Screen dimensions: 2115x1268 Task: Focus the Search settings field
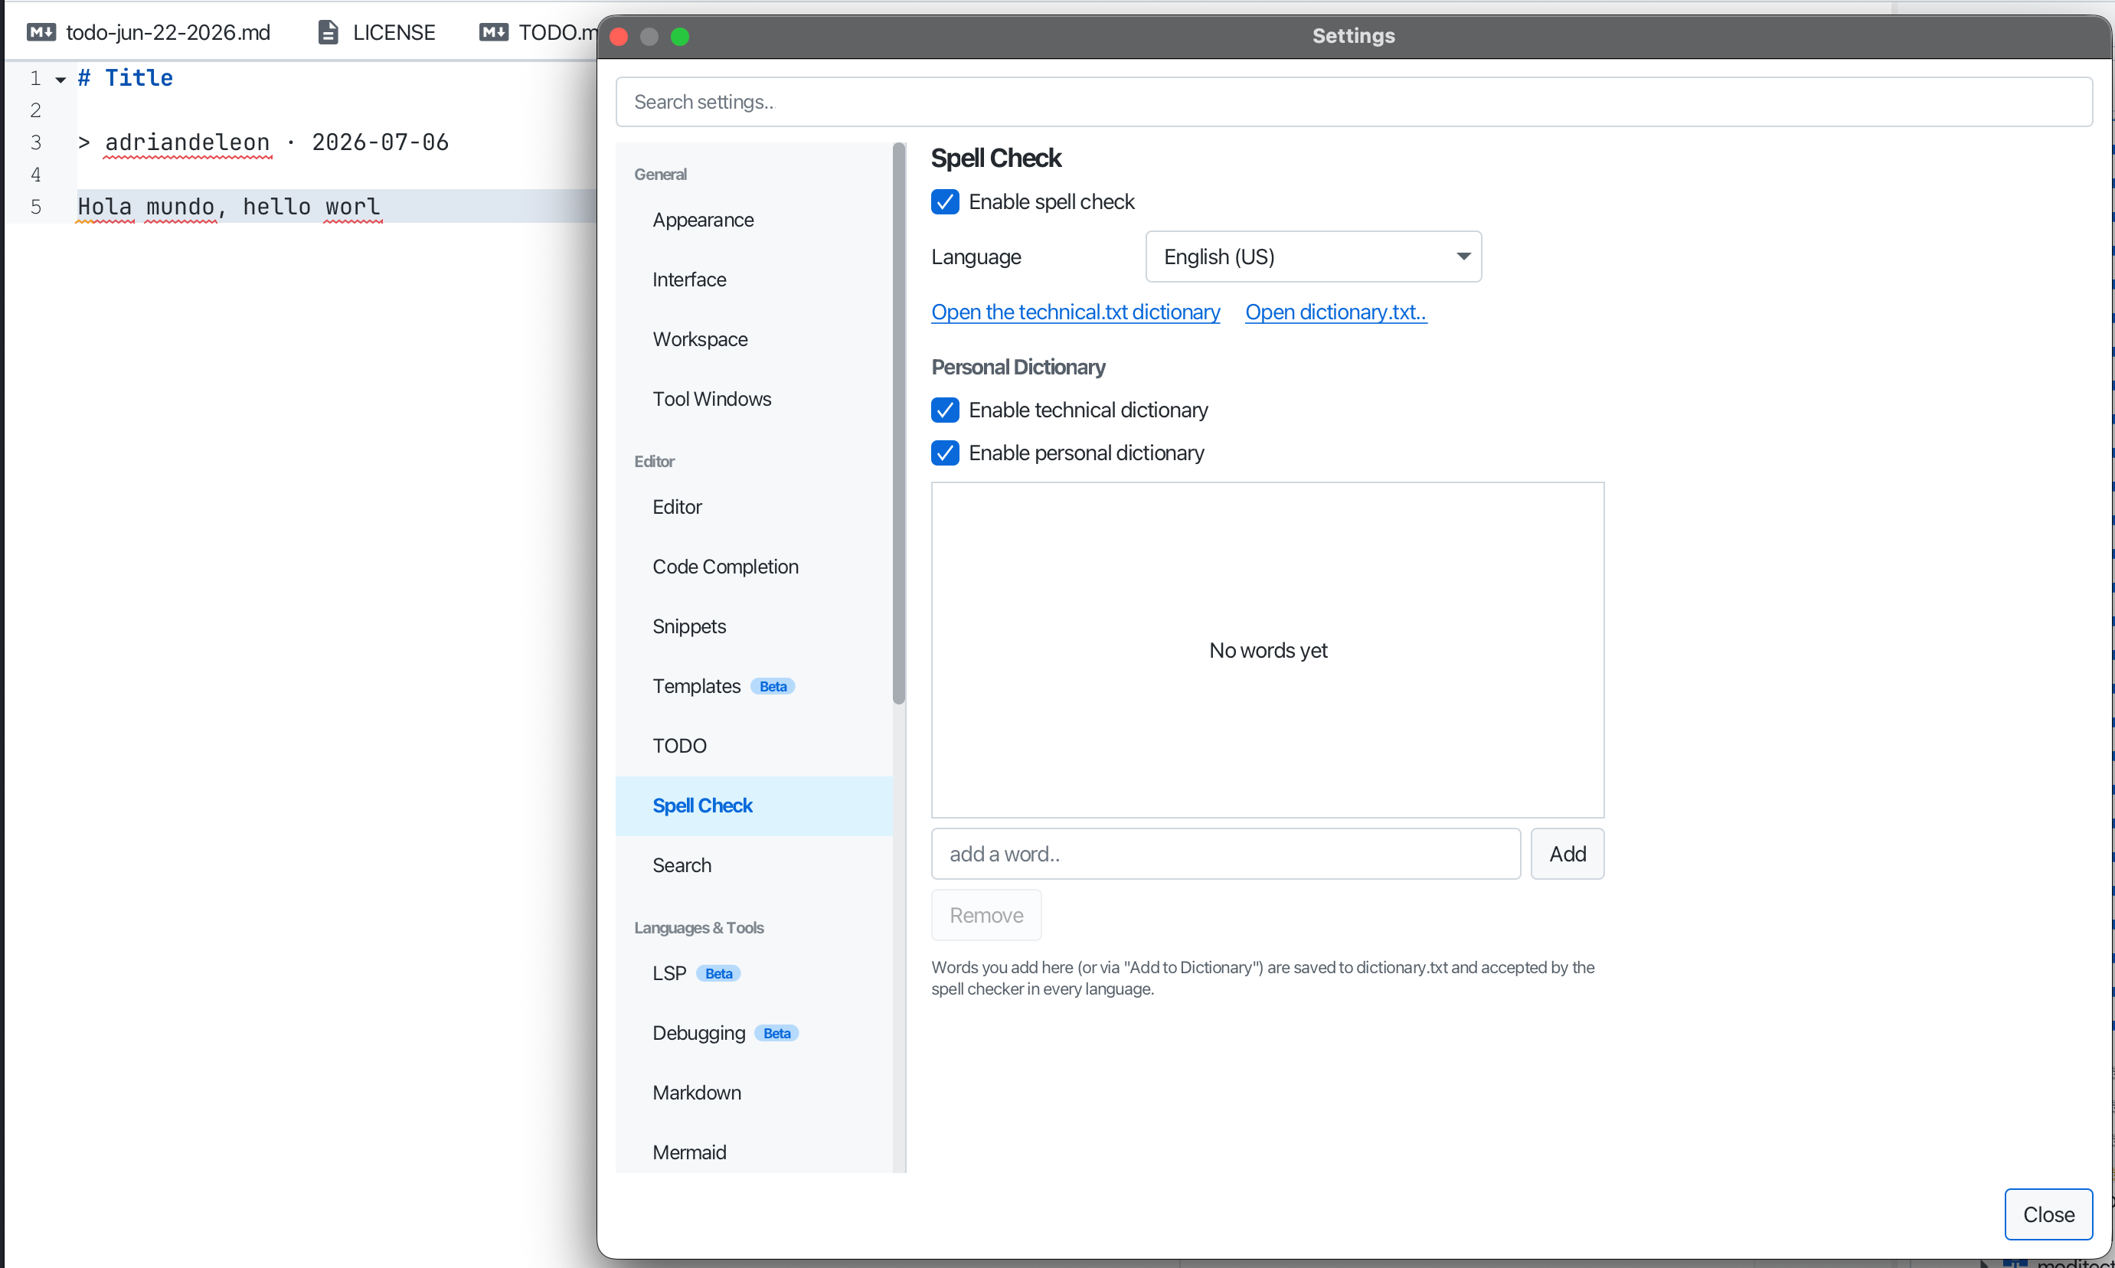coord(1354,102)
